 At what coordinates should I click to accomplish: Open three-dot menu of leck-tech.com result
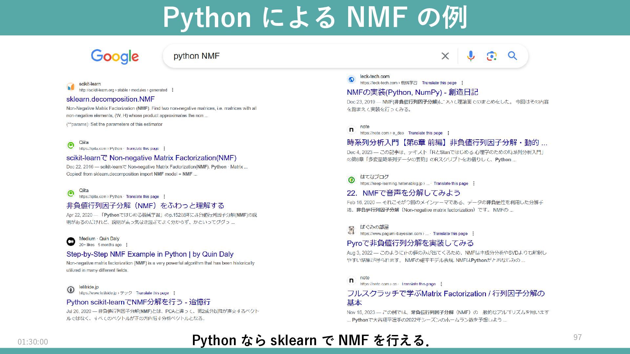click(x=462, y=83)
